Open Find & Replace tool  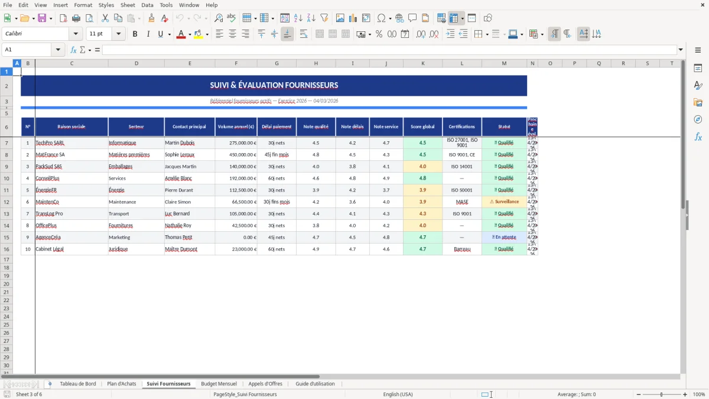coord(219,18)
